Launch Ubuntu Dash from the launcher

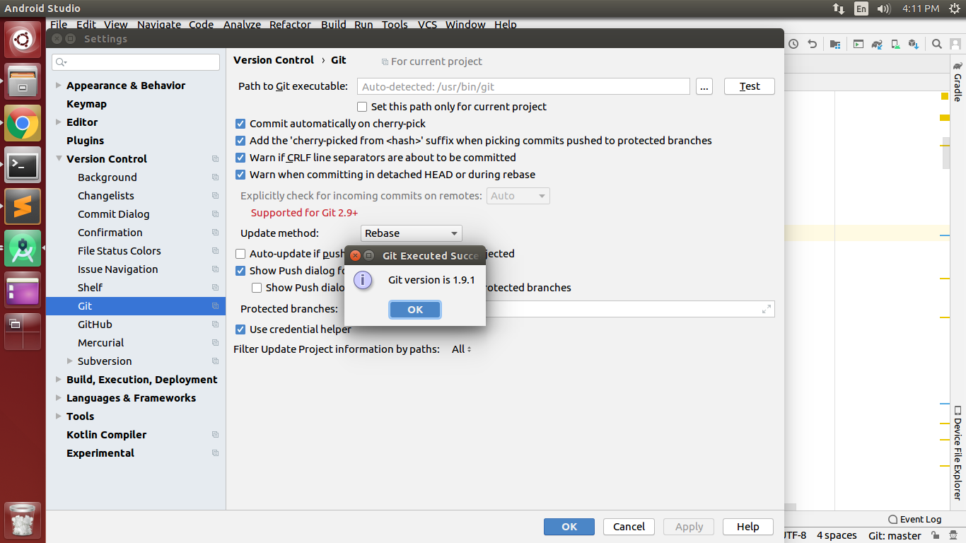click(x=23, y=39)
